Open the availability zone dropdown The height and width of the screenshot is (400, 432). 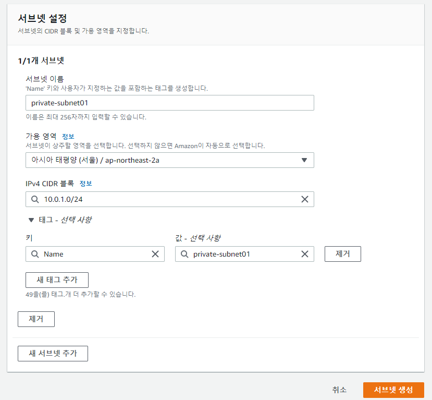[170, 160]
